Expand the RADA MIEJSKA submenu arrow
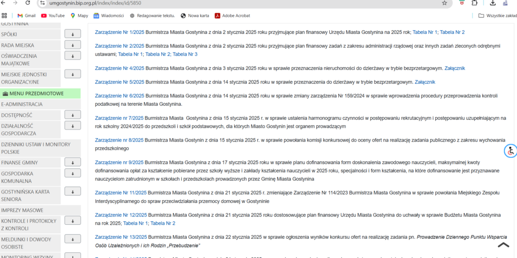The height and width of the screenshot is (258, 517). [73, 45]
